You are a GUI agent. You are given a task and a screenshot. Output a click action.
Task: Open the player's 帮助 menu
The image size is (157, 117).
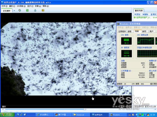coord(46,6)
